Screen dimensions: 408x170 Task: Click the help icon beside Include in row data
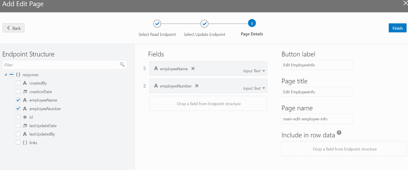click(x=339, y=133)
